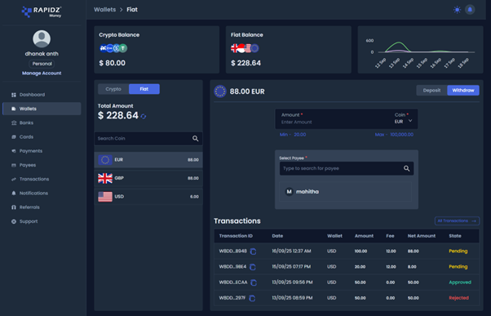This screenshot has width=491, height=316.
Task: Switch to the Crypto wallet tab
Action: [x=113, y=89]
